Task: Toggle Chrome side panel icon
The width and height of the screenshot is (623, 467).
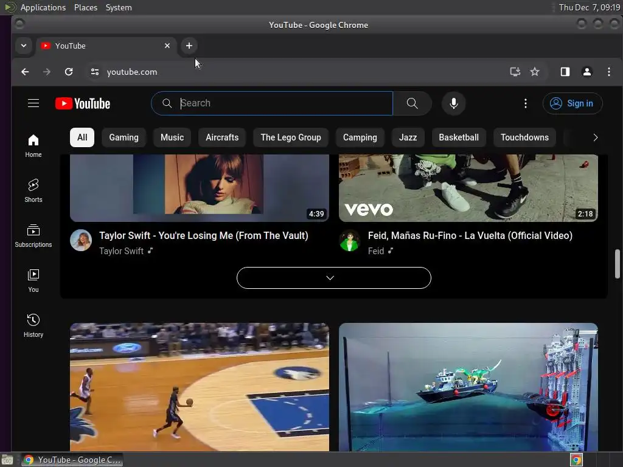Action: [565, 72]
